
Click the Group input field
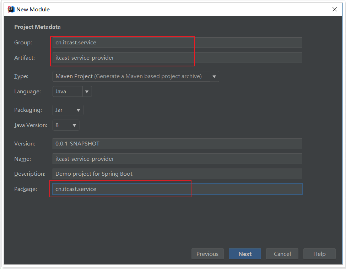click(177, 43)
